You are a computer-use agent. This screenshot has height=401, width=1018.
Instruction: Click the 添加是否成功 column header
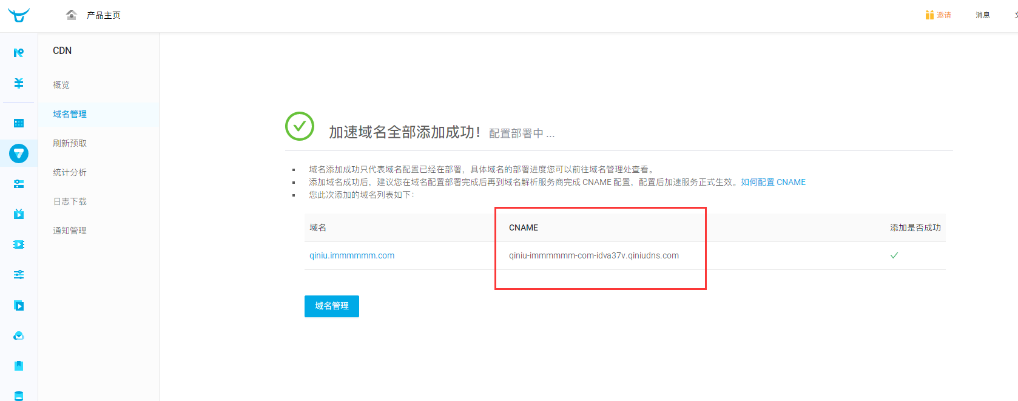pyautogui.click(x=915, y=227)
